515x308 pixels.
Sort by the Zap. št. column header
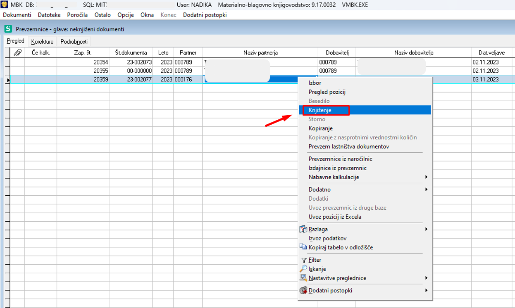click(x=83, y=52)
